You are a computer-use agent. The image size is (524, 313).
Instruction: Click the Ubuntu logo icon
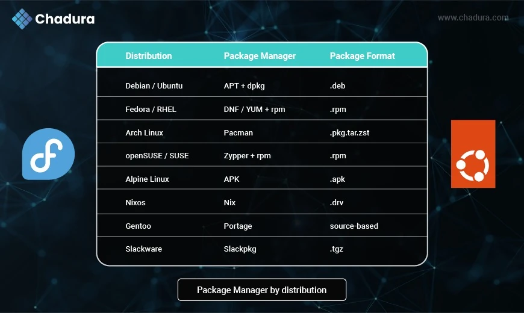pos(473,153)
